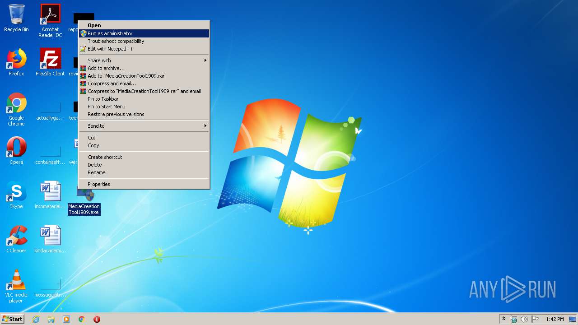Open the Start menu
Image resolution: width=578 pixels, height=325 pixels.
13,319
